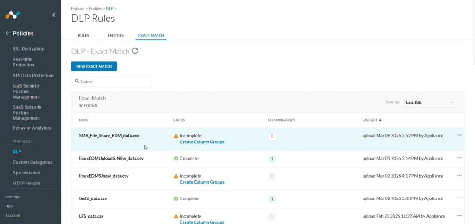Click column group count 1 for linuxEDMUploadSJNEw_data.csv
Viewport: 475px width, 224px height.
tap(272, 159)
